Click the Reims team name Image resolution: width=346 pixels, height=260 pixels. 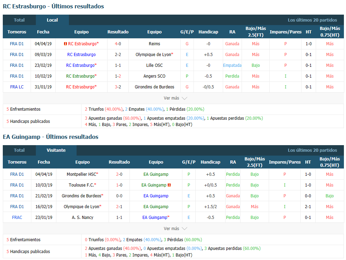(x=155, y=44)
